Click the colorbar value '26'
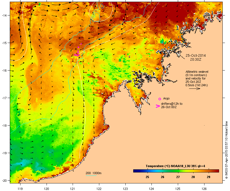The width and height of the screenshot is (230, 191). coord(162,177)
